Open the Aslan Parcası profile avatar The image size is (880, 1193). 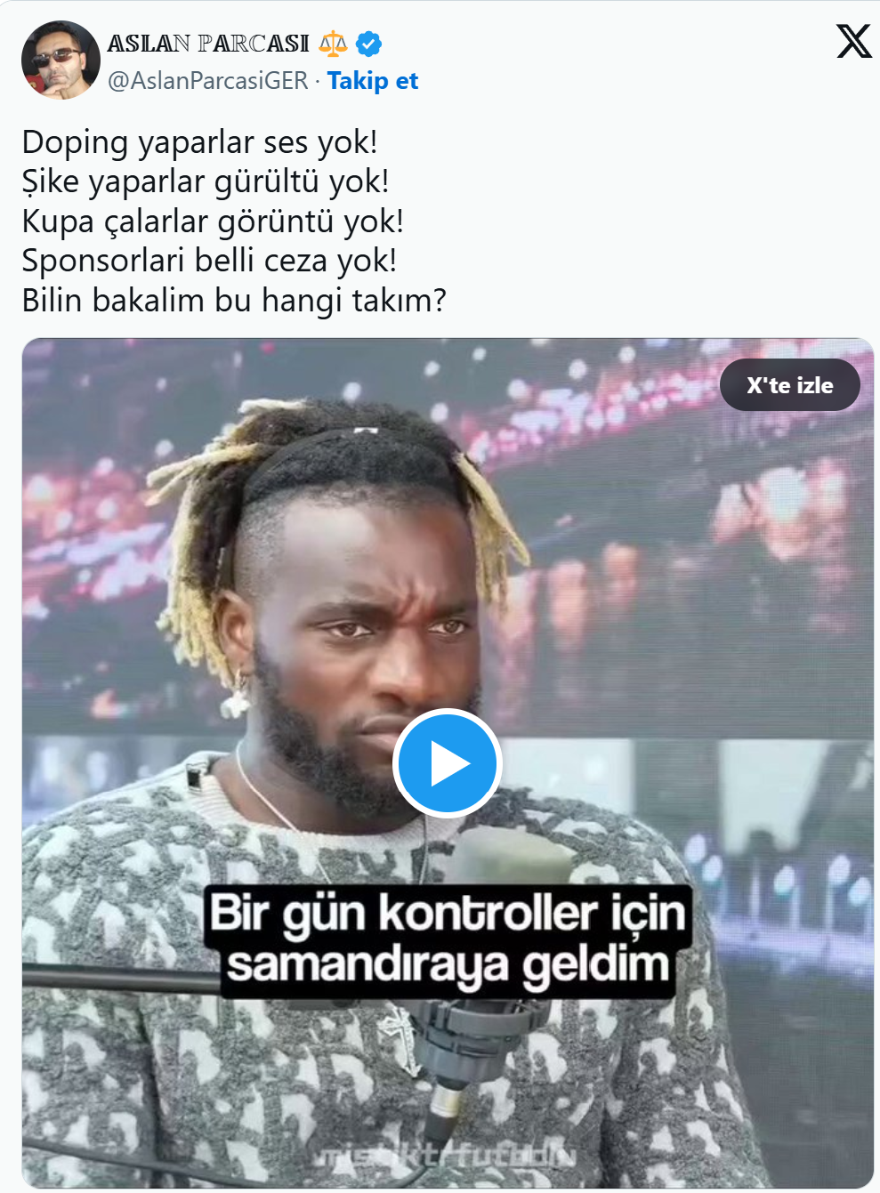(61, 60)
